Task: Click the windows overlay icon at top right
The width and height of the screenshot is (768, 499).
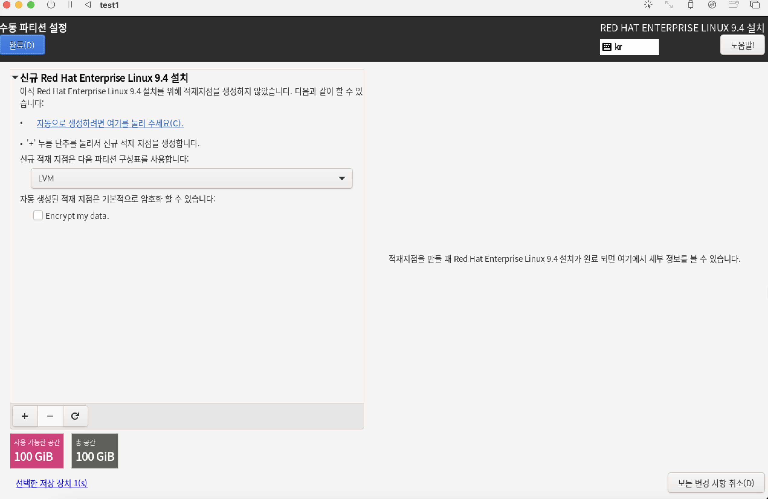Action: [x=754, y=5]
